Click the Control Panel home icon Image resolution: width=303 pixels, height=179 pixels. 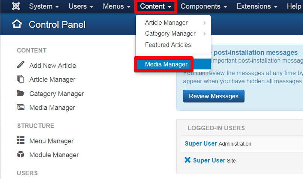pyautogui.click(x=17, y=24)
